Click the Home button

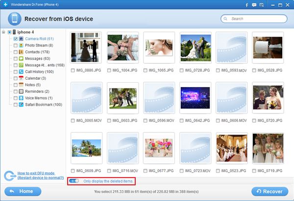(x=23, y=191)
